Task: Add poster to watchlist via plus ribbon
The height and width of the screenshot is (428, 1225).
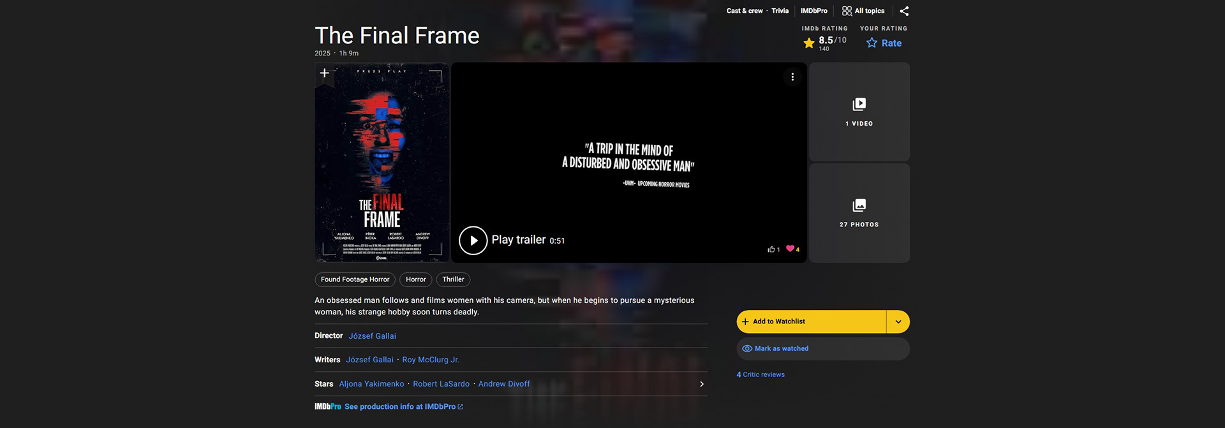Action: coord(325,73)
